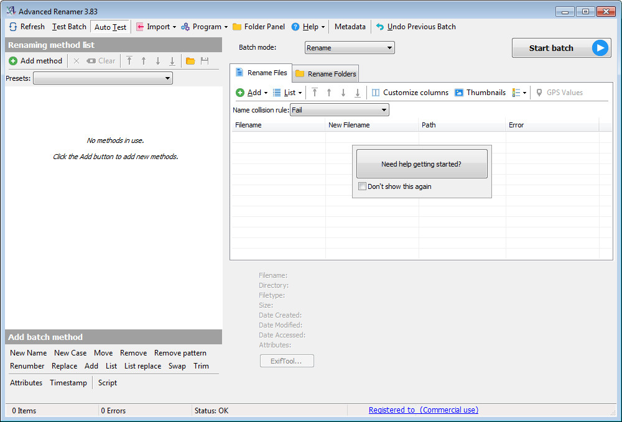The height and width of the screenshot is (422, 622).
Task: Move file to bottom of file list
Action: [x=358, y=93]
